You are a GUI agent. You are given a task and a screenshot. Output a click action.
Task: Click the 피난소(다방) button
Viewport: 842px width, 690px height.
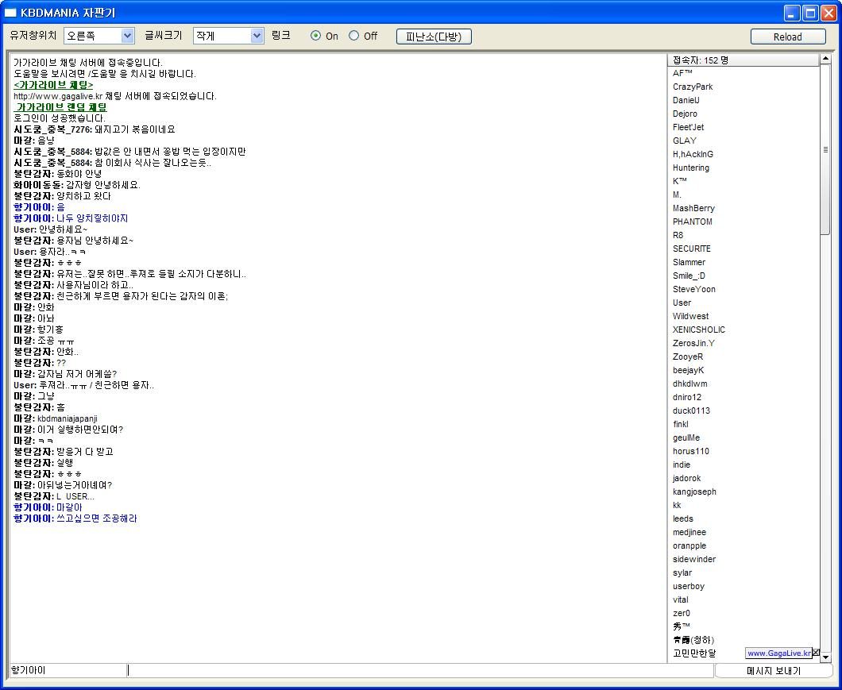pyautogui.click(x=434, y=37)
